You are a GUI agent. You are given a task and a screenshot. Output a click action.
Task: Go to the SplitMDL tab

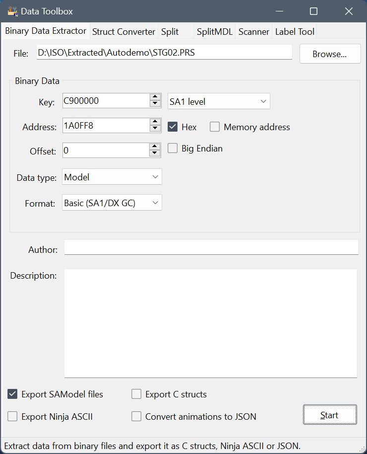[215, 32]
